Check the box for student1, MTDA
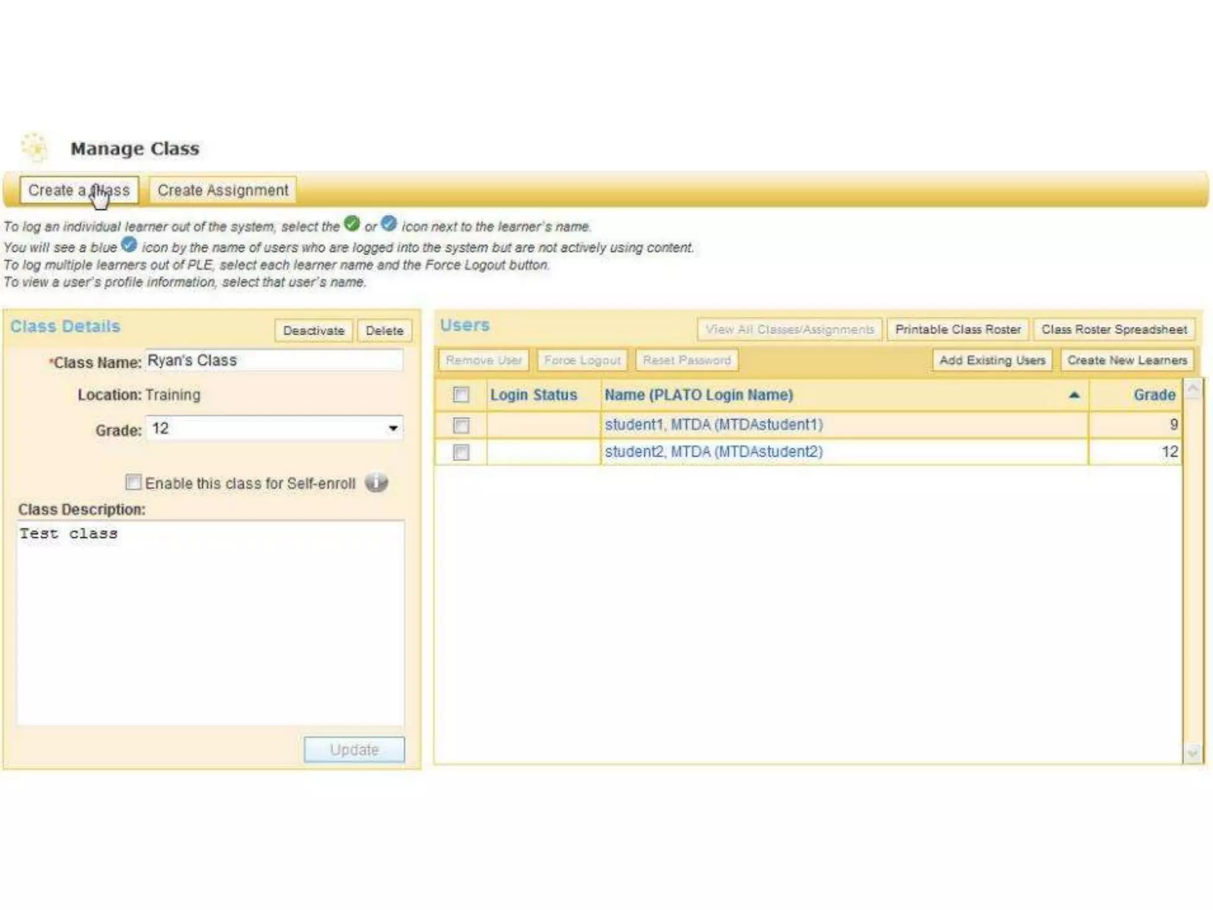The width and height of the screenshot is (1213, 910). 461,425
